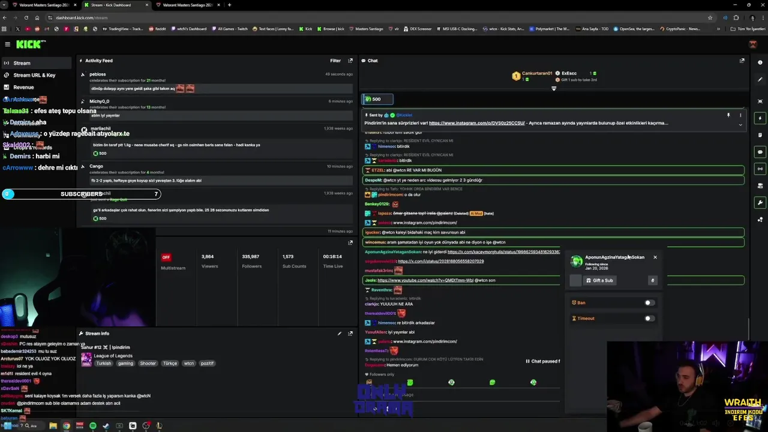Click ExEscc on the gift leaderboard
Image resolution: width=768 pixels, height=432 pixels.
569,73
